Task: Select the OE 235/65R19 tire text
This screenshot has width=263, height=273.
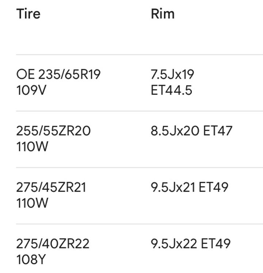Action: click(58, 74)
